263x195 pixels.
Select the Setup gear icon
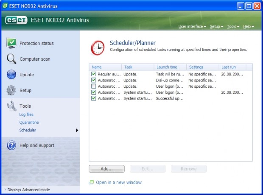tap(11, 90)
